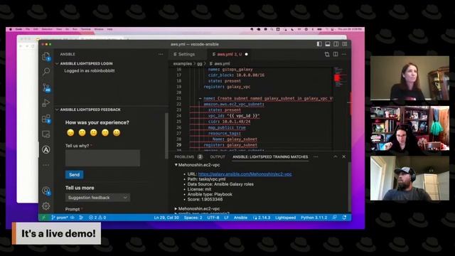455x256 pixels.
Task: Open the Output panel tab
Action: [x=218, y=156]
